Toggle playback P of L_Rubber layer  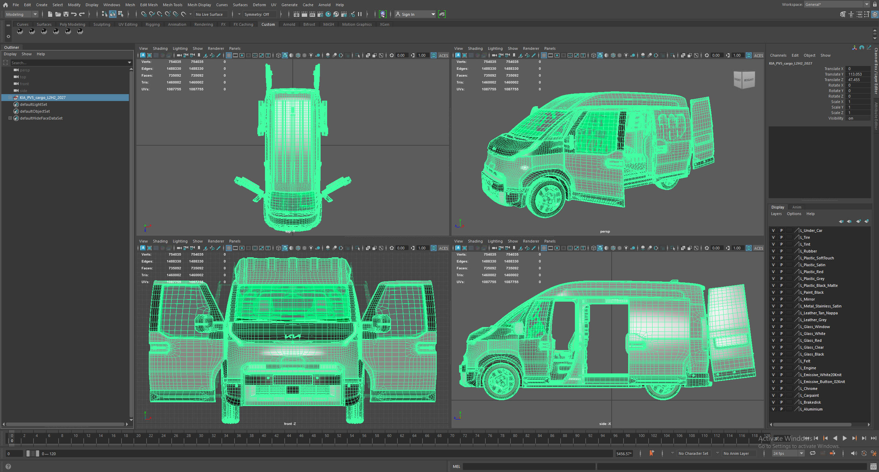[781, 251]
